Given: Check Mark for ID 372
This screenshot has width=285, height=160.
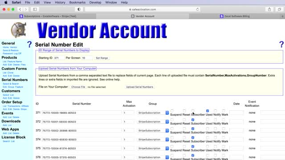Looking at the screenshot, I should [224, 120].
